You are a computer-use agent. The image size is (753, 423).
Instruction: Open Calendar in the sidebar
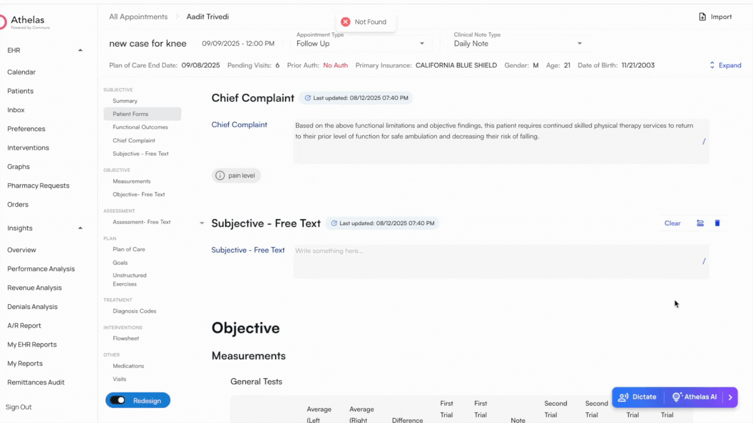coord(21,72)
